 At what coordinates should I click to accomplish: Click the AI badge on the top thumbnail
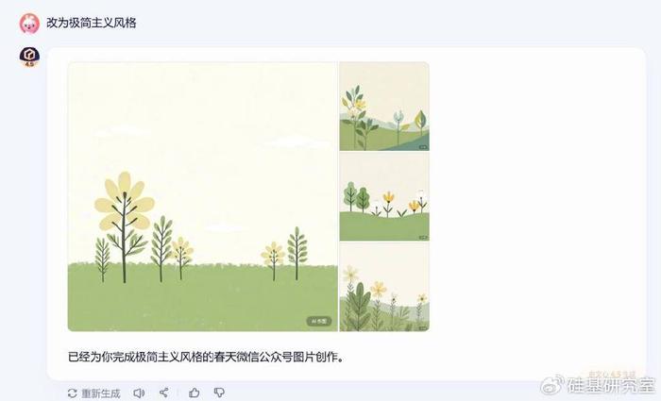pyautogui.click(x=423, y=147)
